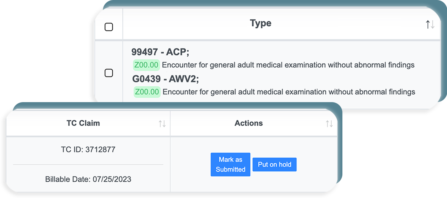Click the ascending up arrow in Type column
447x198 pixels.
pyautogui.click(x=428, y=24)
